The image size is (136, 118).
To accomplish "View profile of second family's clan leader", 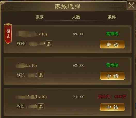I will (x=41, y=75).
